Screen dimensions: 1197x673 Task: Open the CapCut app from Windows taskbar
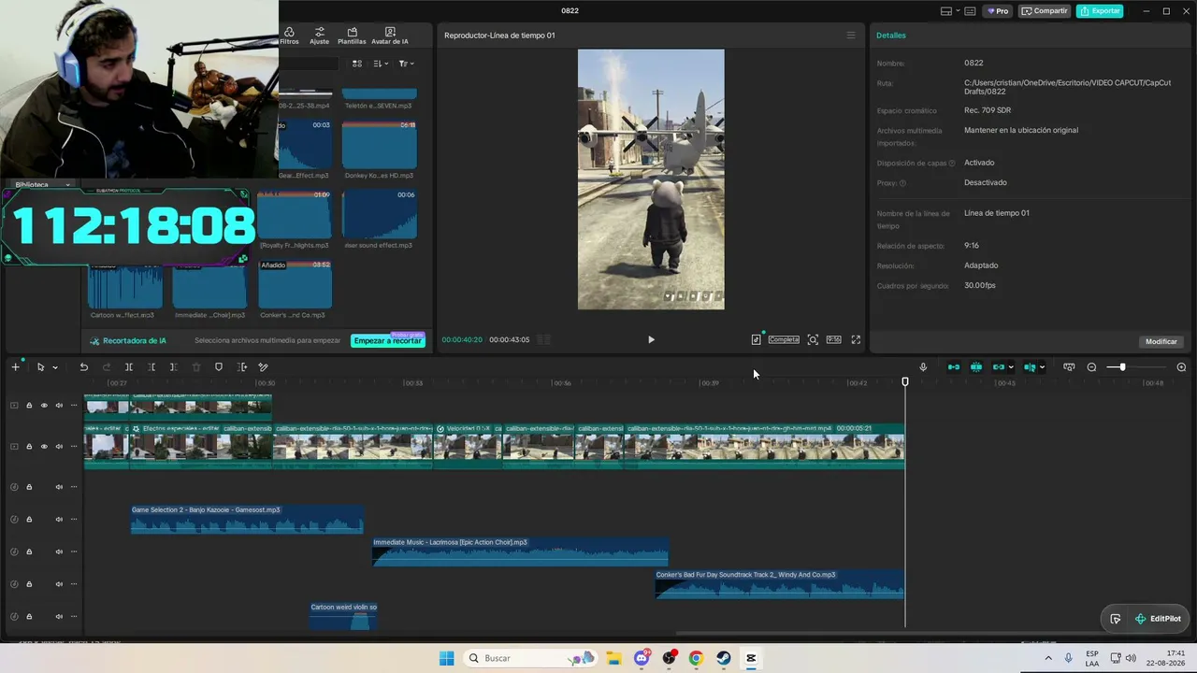point(751,658)
